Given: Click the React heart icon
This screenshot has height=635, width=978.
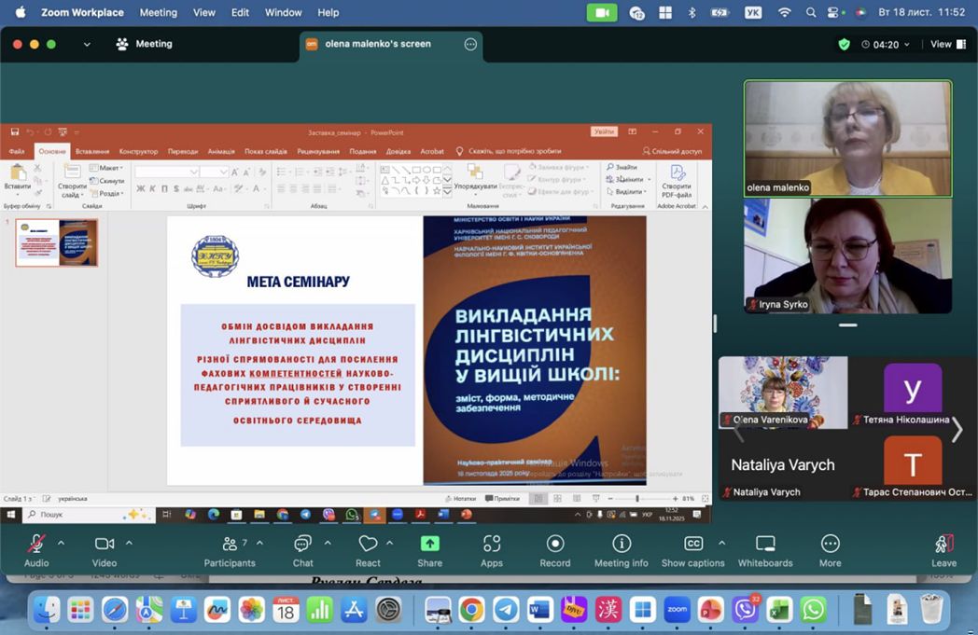Looking at the screenshot, I should (368, 545).
